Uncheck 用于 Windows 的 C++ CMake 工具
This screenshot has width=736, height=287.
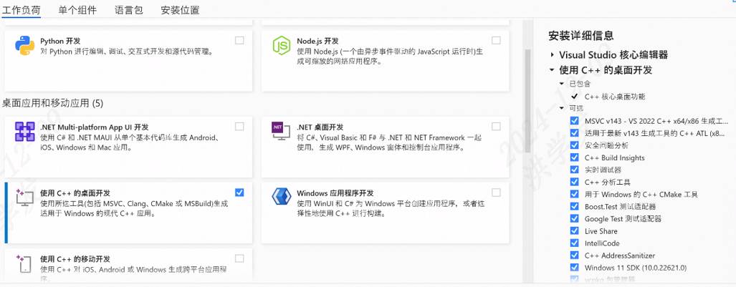click(x=575, y=194)
